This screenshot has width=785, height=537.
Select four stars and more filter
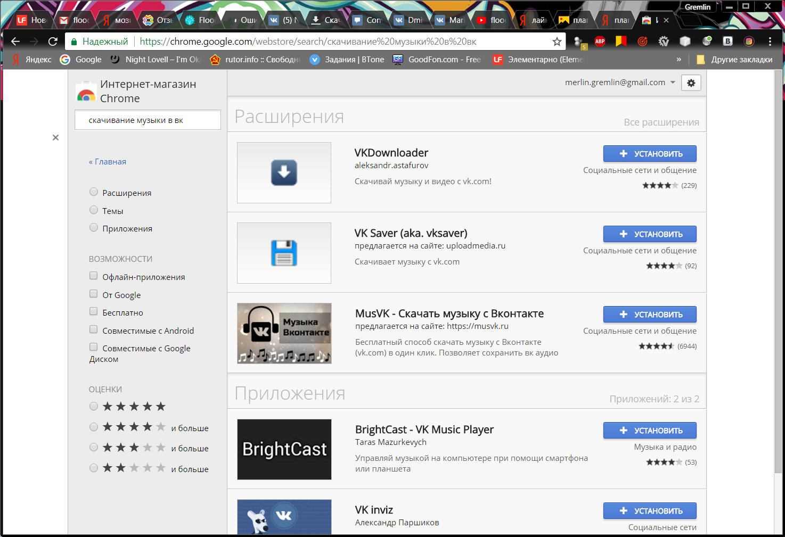[x=94, y=427]
